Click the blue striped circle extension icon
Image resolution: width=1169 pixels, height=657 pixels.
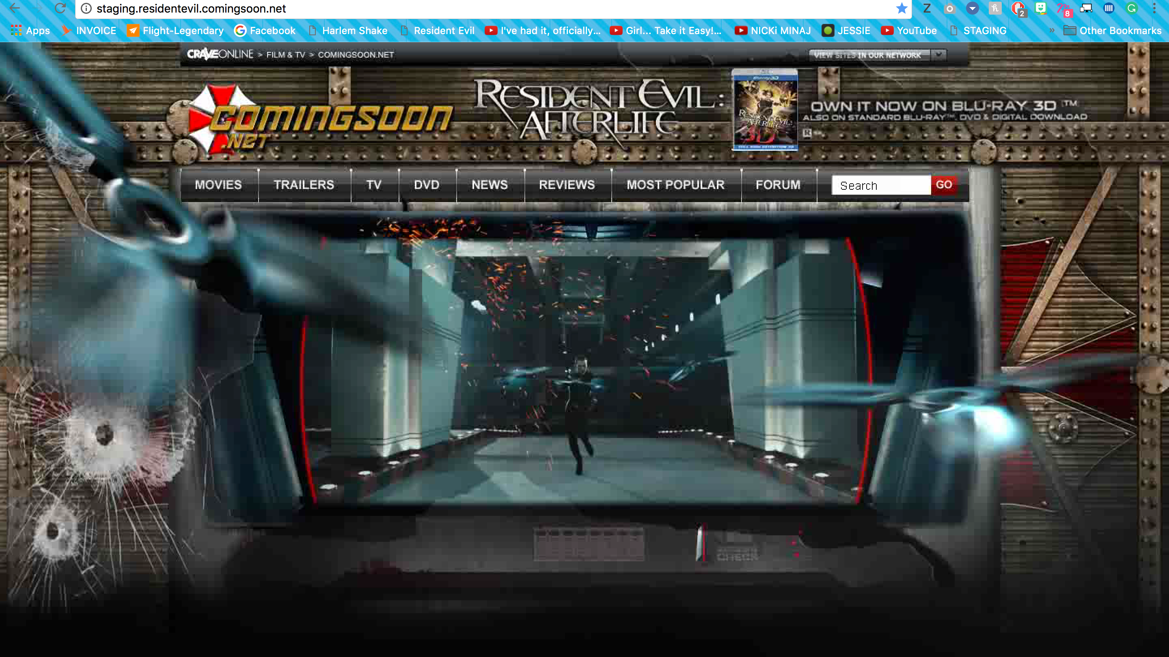click(x=1109, y=8)
